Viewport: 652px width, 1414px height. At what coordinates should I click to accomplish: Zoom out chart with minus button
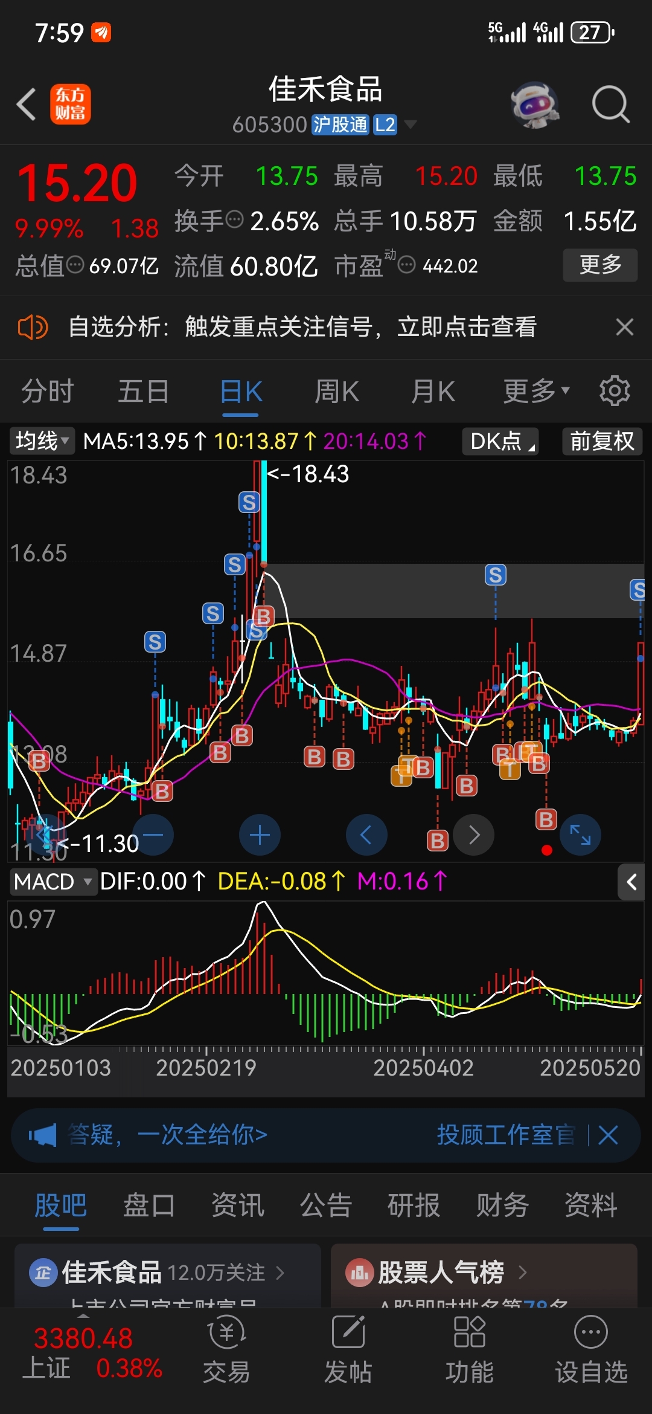(153, 835)
